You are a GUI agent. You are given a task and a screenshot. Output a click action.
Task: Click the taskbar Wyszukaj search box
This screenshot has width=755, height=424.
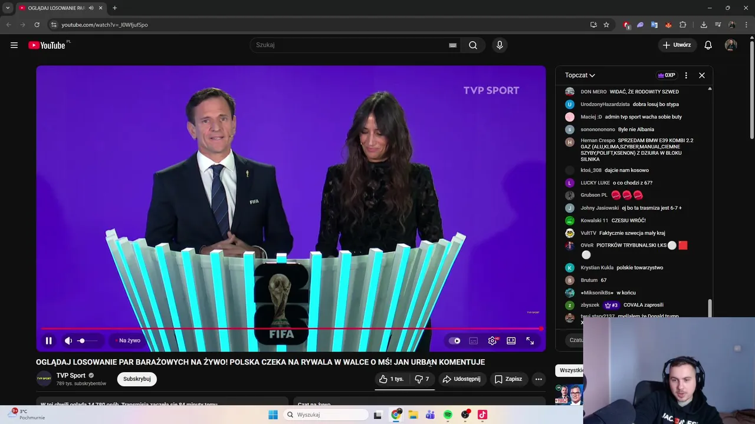[325, 415]
